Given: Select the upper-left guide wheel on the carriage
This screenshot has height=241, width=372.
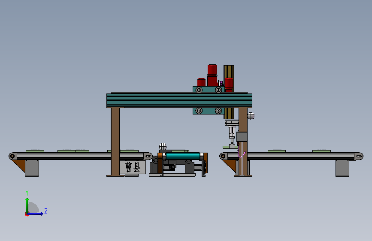Looking at the screenshot, I should pyautogui.click(x=199, y=90).
